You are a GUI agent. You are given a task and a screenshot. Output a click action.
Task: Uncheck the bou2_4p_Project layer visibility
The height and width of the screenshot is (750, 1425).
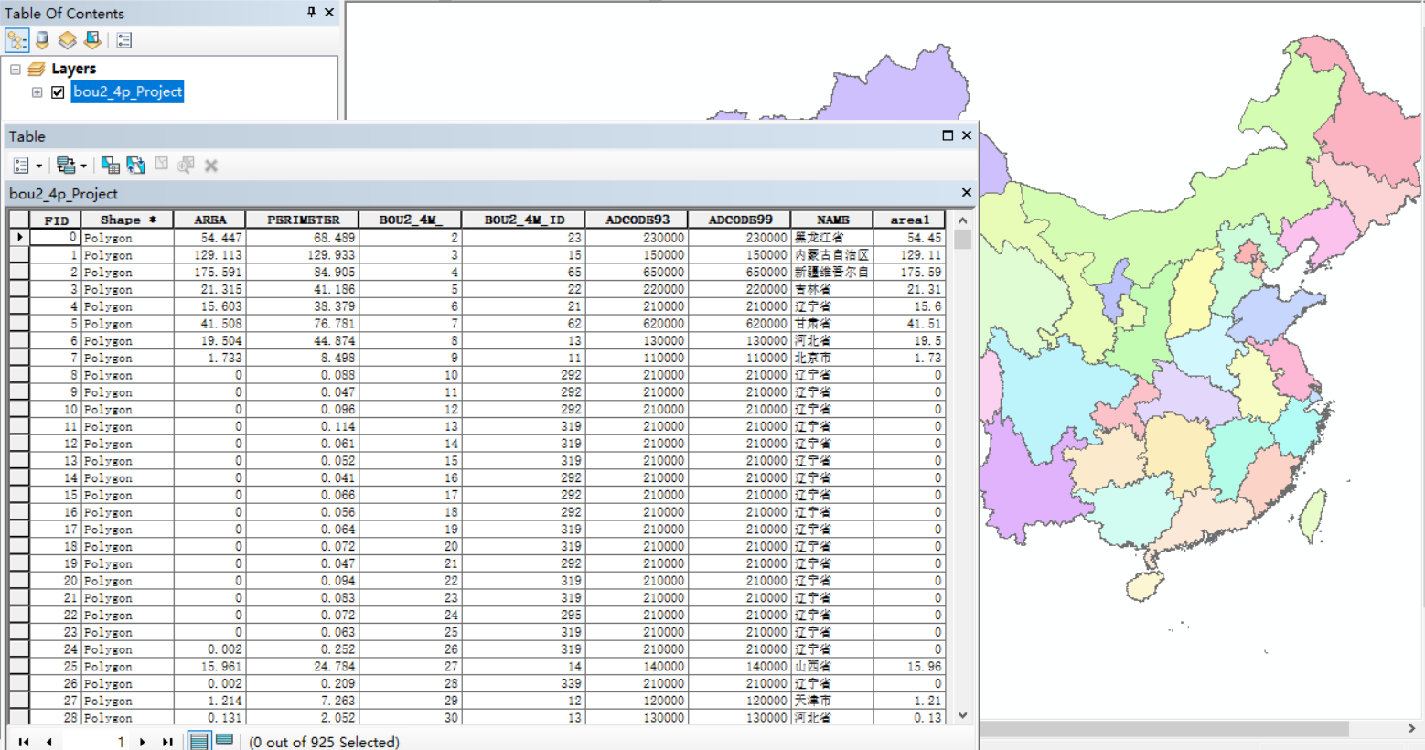click(58, 91)
